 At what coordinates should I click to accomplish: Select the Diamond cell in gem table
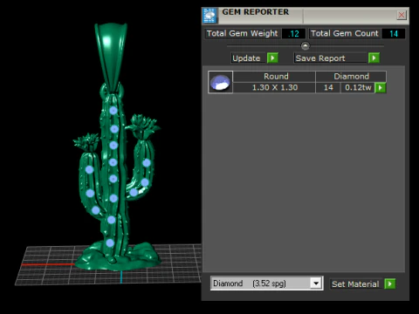pyautogui.click(x=351, y=77)
